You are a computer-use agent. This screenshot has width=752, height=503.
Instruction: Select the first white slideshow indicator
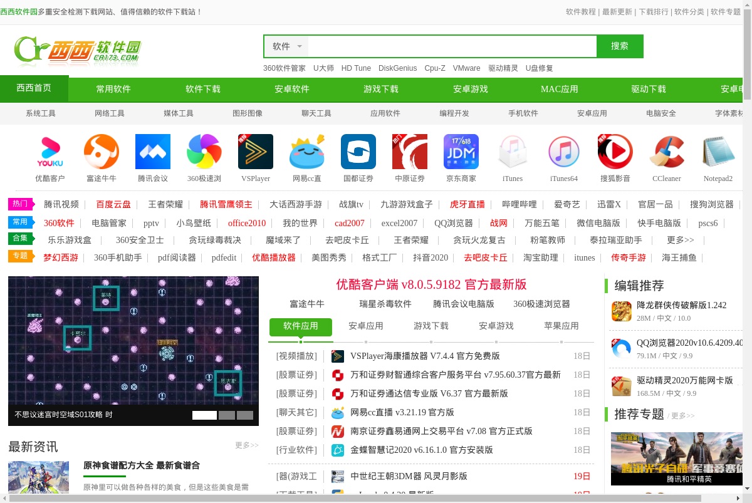(204, 415)
